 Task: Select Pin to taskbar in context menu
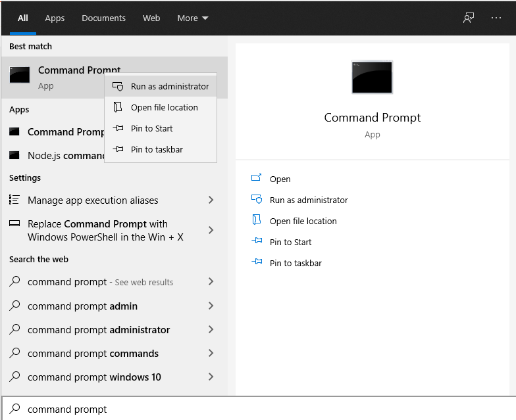pyautogui.click(x=157, y=149)
